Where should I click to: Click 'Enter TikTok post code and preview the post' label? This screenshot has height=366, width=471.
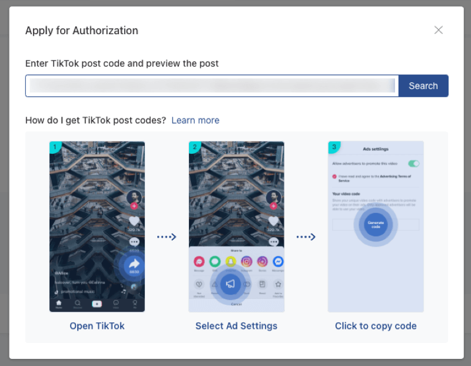click(122, 64)
